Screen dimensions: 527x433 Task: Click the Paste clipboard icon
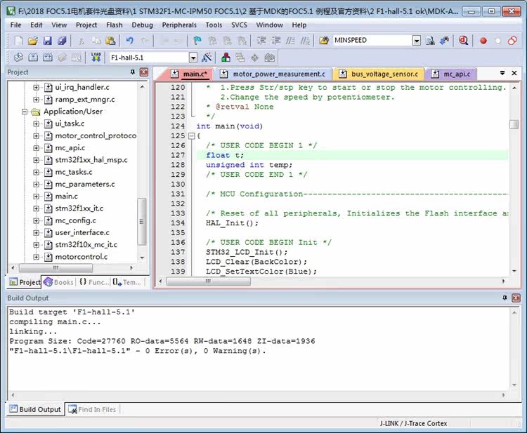(110, 41)
